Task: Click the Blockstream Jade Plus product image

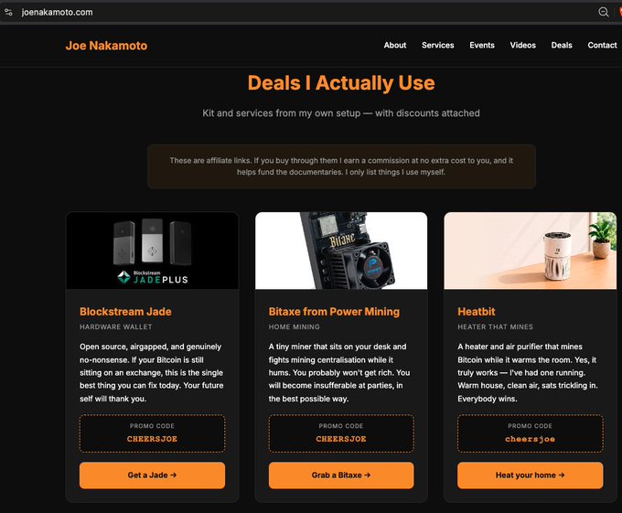Action: click(153, 251)
